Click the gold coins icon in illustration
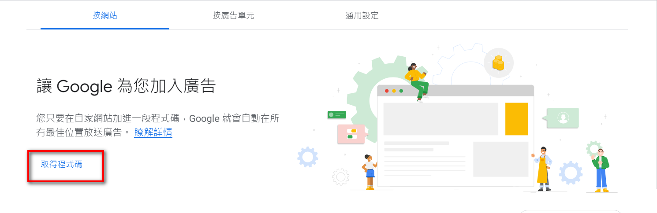Viewport: 657px width, 213px height. [x=498, y=63]
